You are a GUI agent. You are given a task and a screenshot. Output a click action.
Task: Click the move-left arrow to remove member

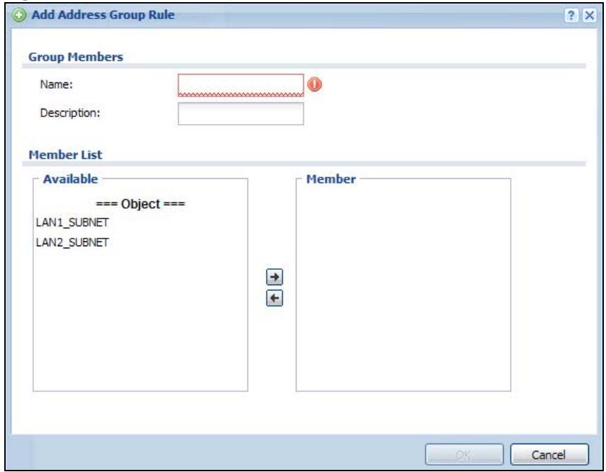tap(275, 298)
